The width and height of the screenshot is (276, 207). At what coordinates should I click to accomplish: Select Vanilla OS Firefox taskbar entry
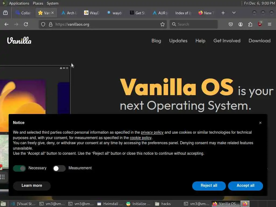point(226,204)
